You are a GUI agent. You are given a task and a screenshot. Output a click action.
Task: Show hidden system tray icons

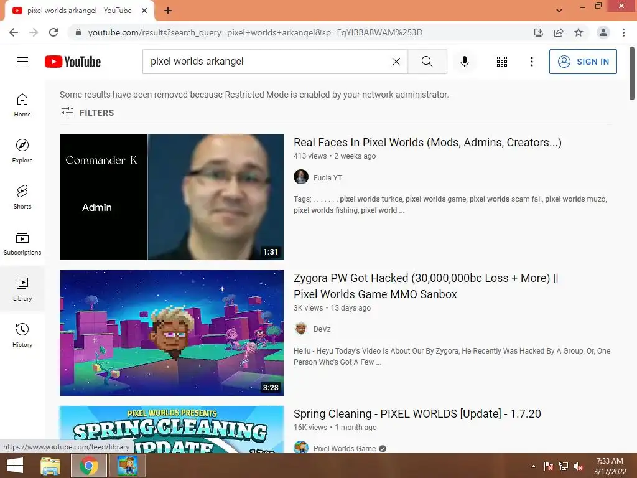533,466
